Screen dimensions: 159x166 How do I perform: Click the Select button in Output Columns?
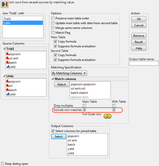(x=59, y=137)
